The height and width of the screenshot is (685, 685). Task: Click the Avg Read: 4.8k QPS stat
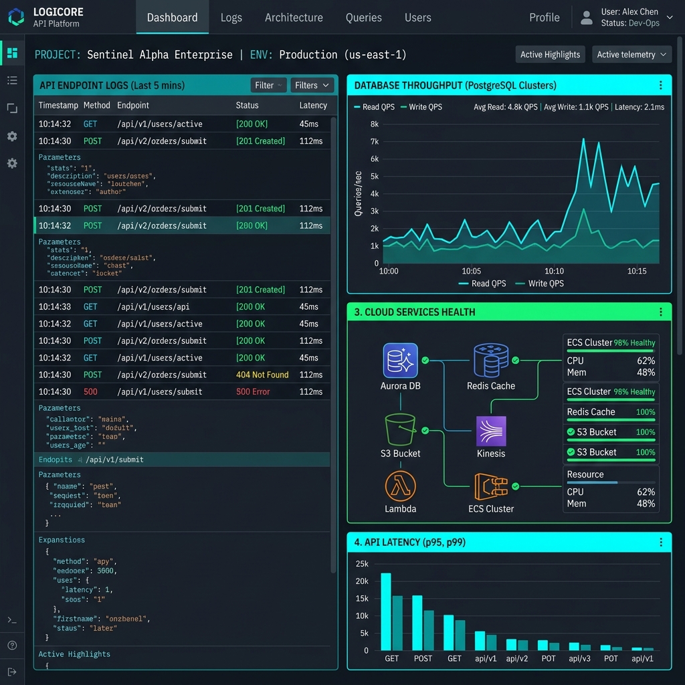coord(506,107)
